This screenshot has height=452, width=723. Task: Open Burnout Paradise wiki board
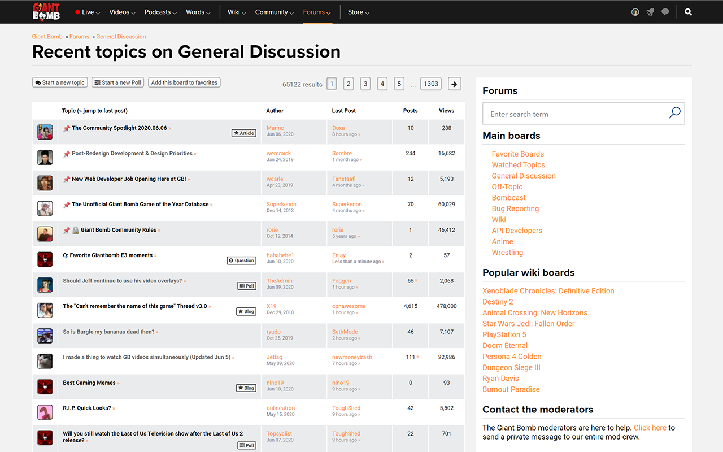click(511, 389)
